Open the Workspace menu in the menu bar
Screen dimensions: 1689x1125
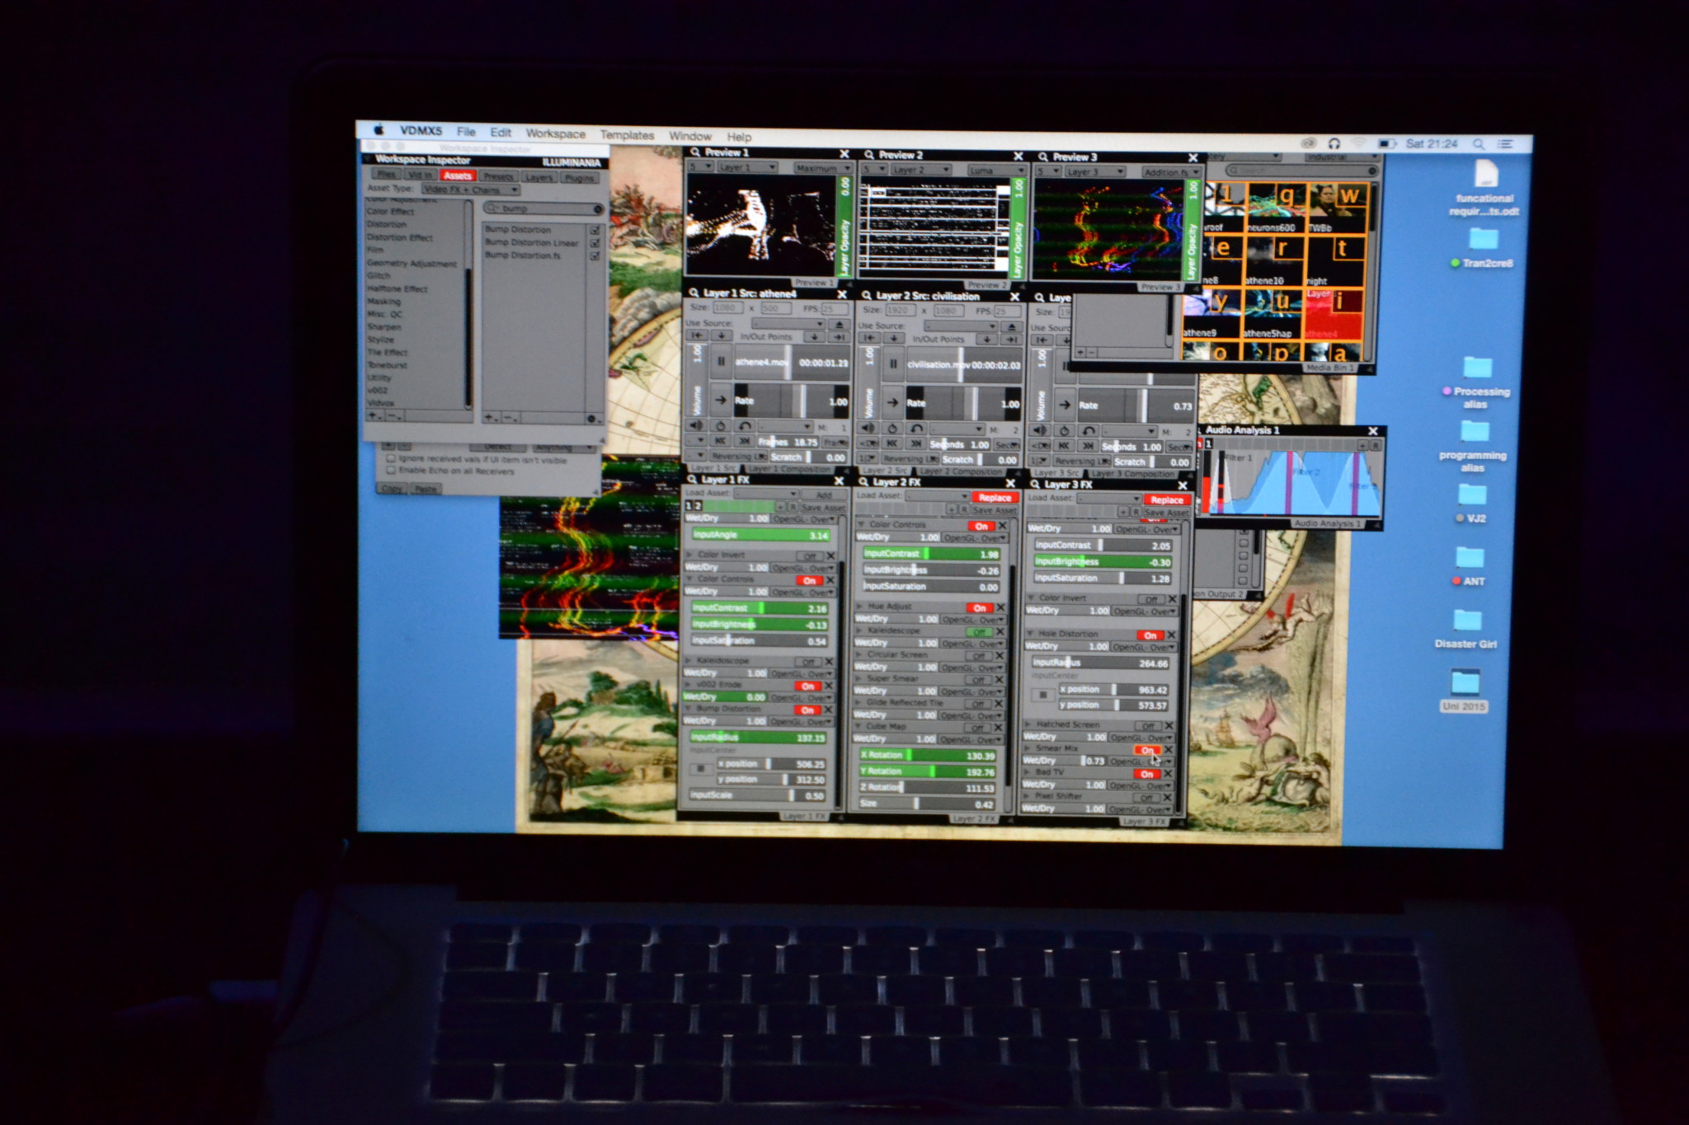(556, 134)
